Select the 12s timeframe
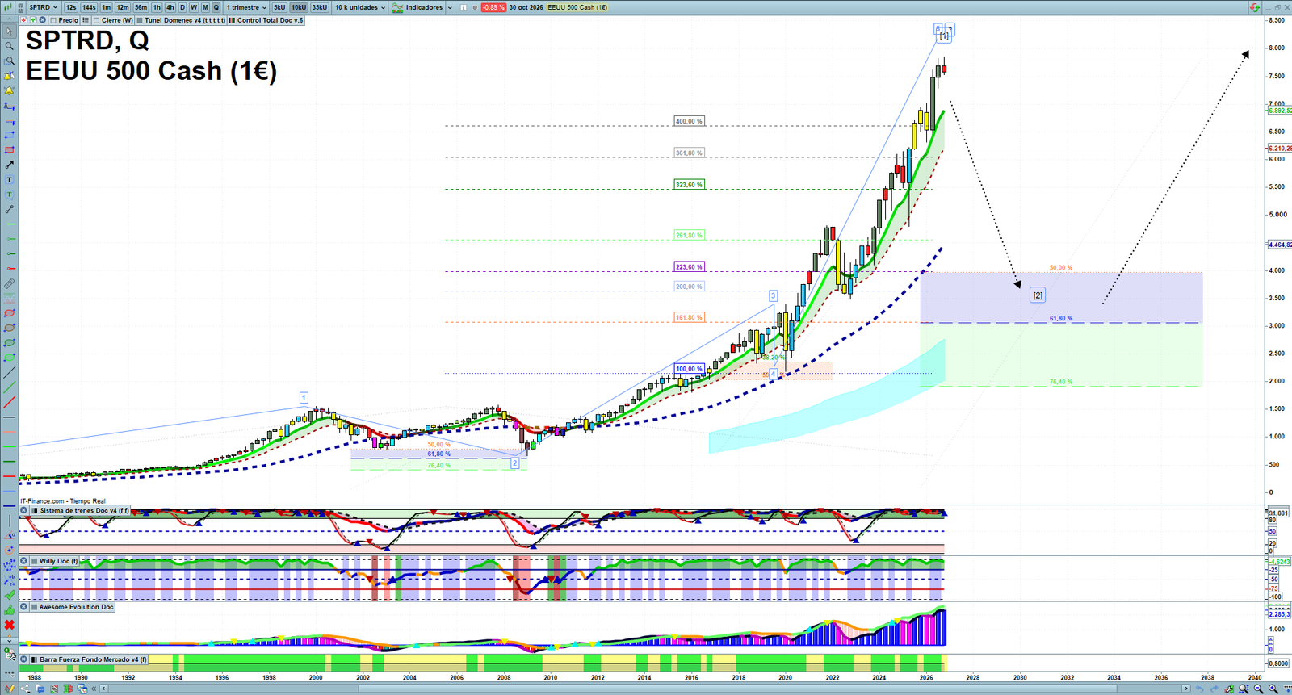 [x=71, y=7]
